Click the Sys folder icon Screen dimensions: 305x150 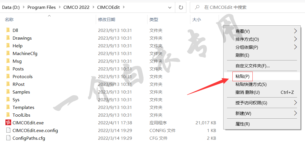8,100
